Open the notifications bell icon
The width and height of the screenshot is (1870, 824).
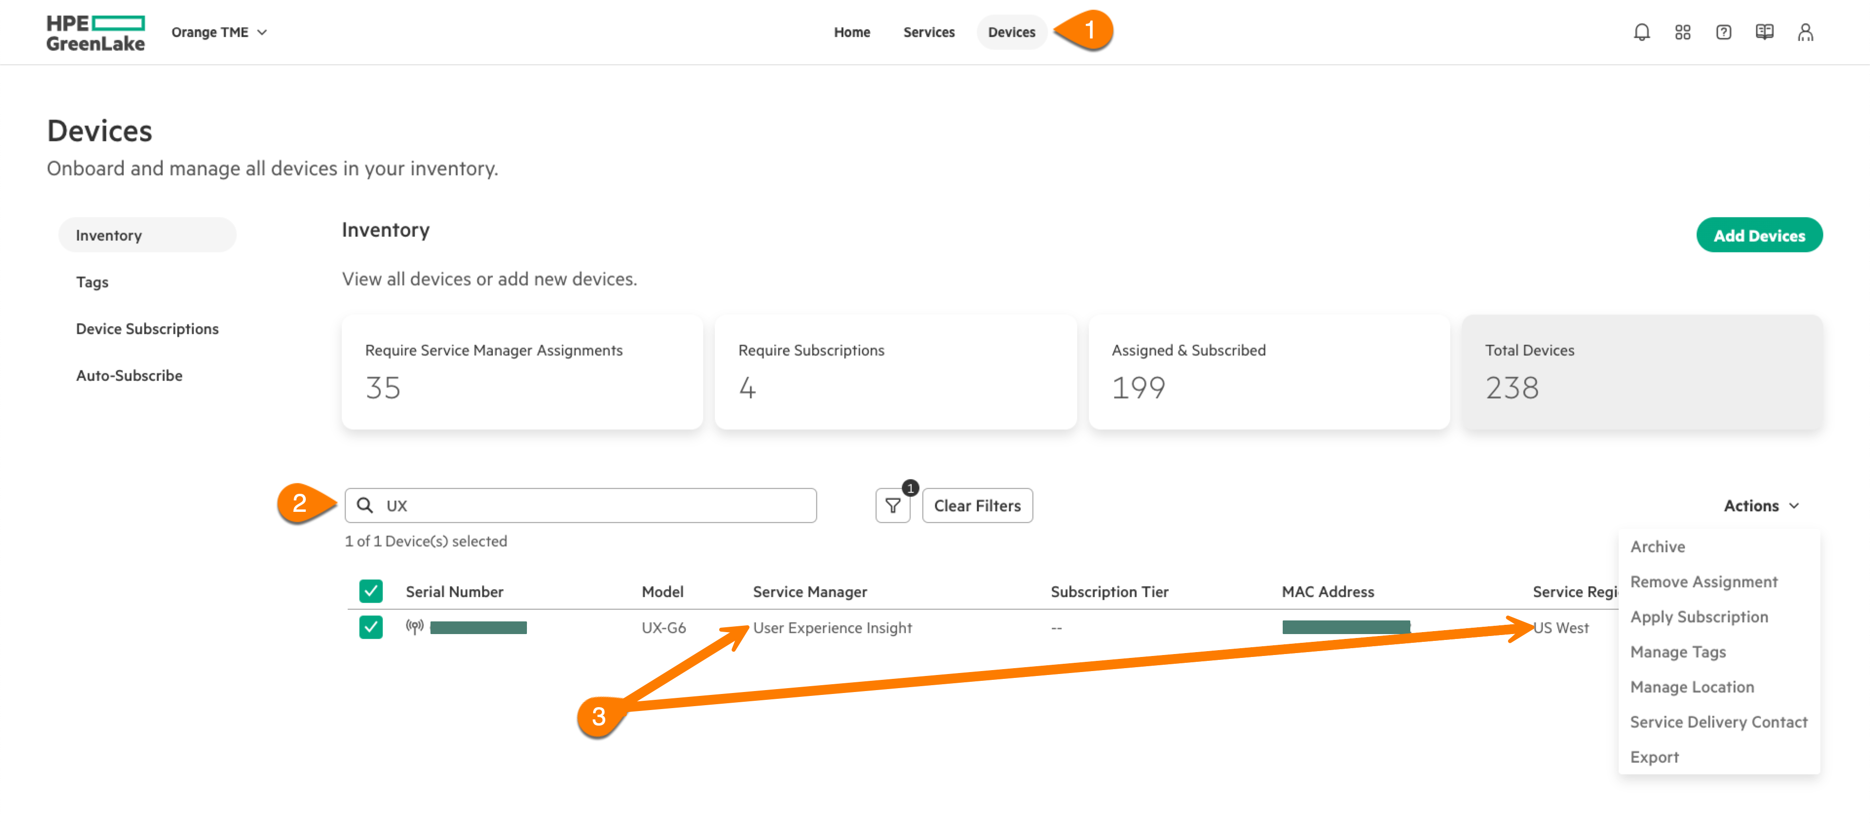coord(1641,32)
